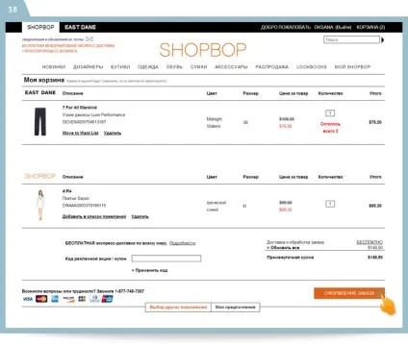Click the Discover card icon
The width and height of the screenshot is (408, 346).
(68, 299)
